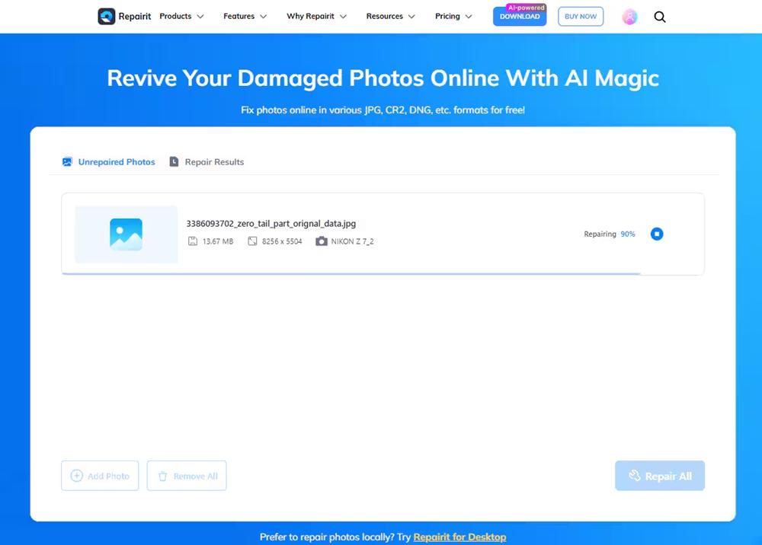Click the 13.67 MB file size text
The width and height of the screenshot is (762, 545).
pyautogui.click(x=218, y=241)
